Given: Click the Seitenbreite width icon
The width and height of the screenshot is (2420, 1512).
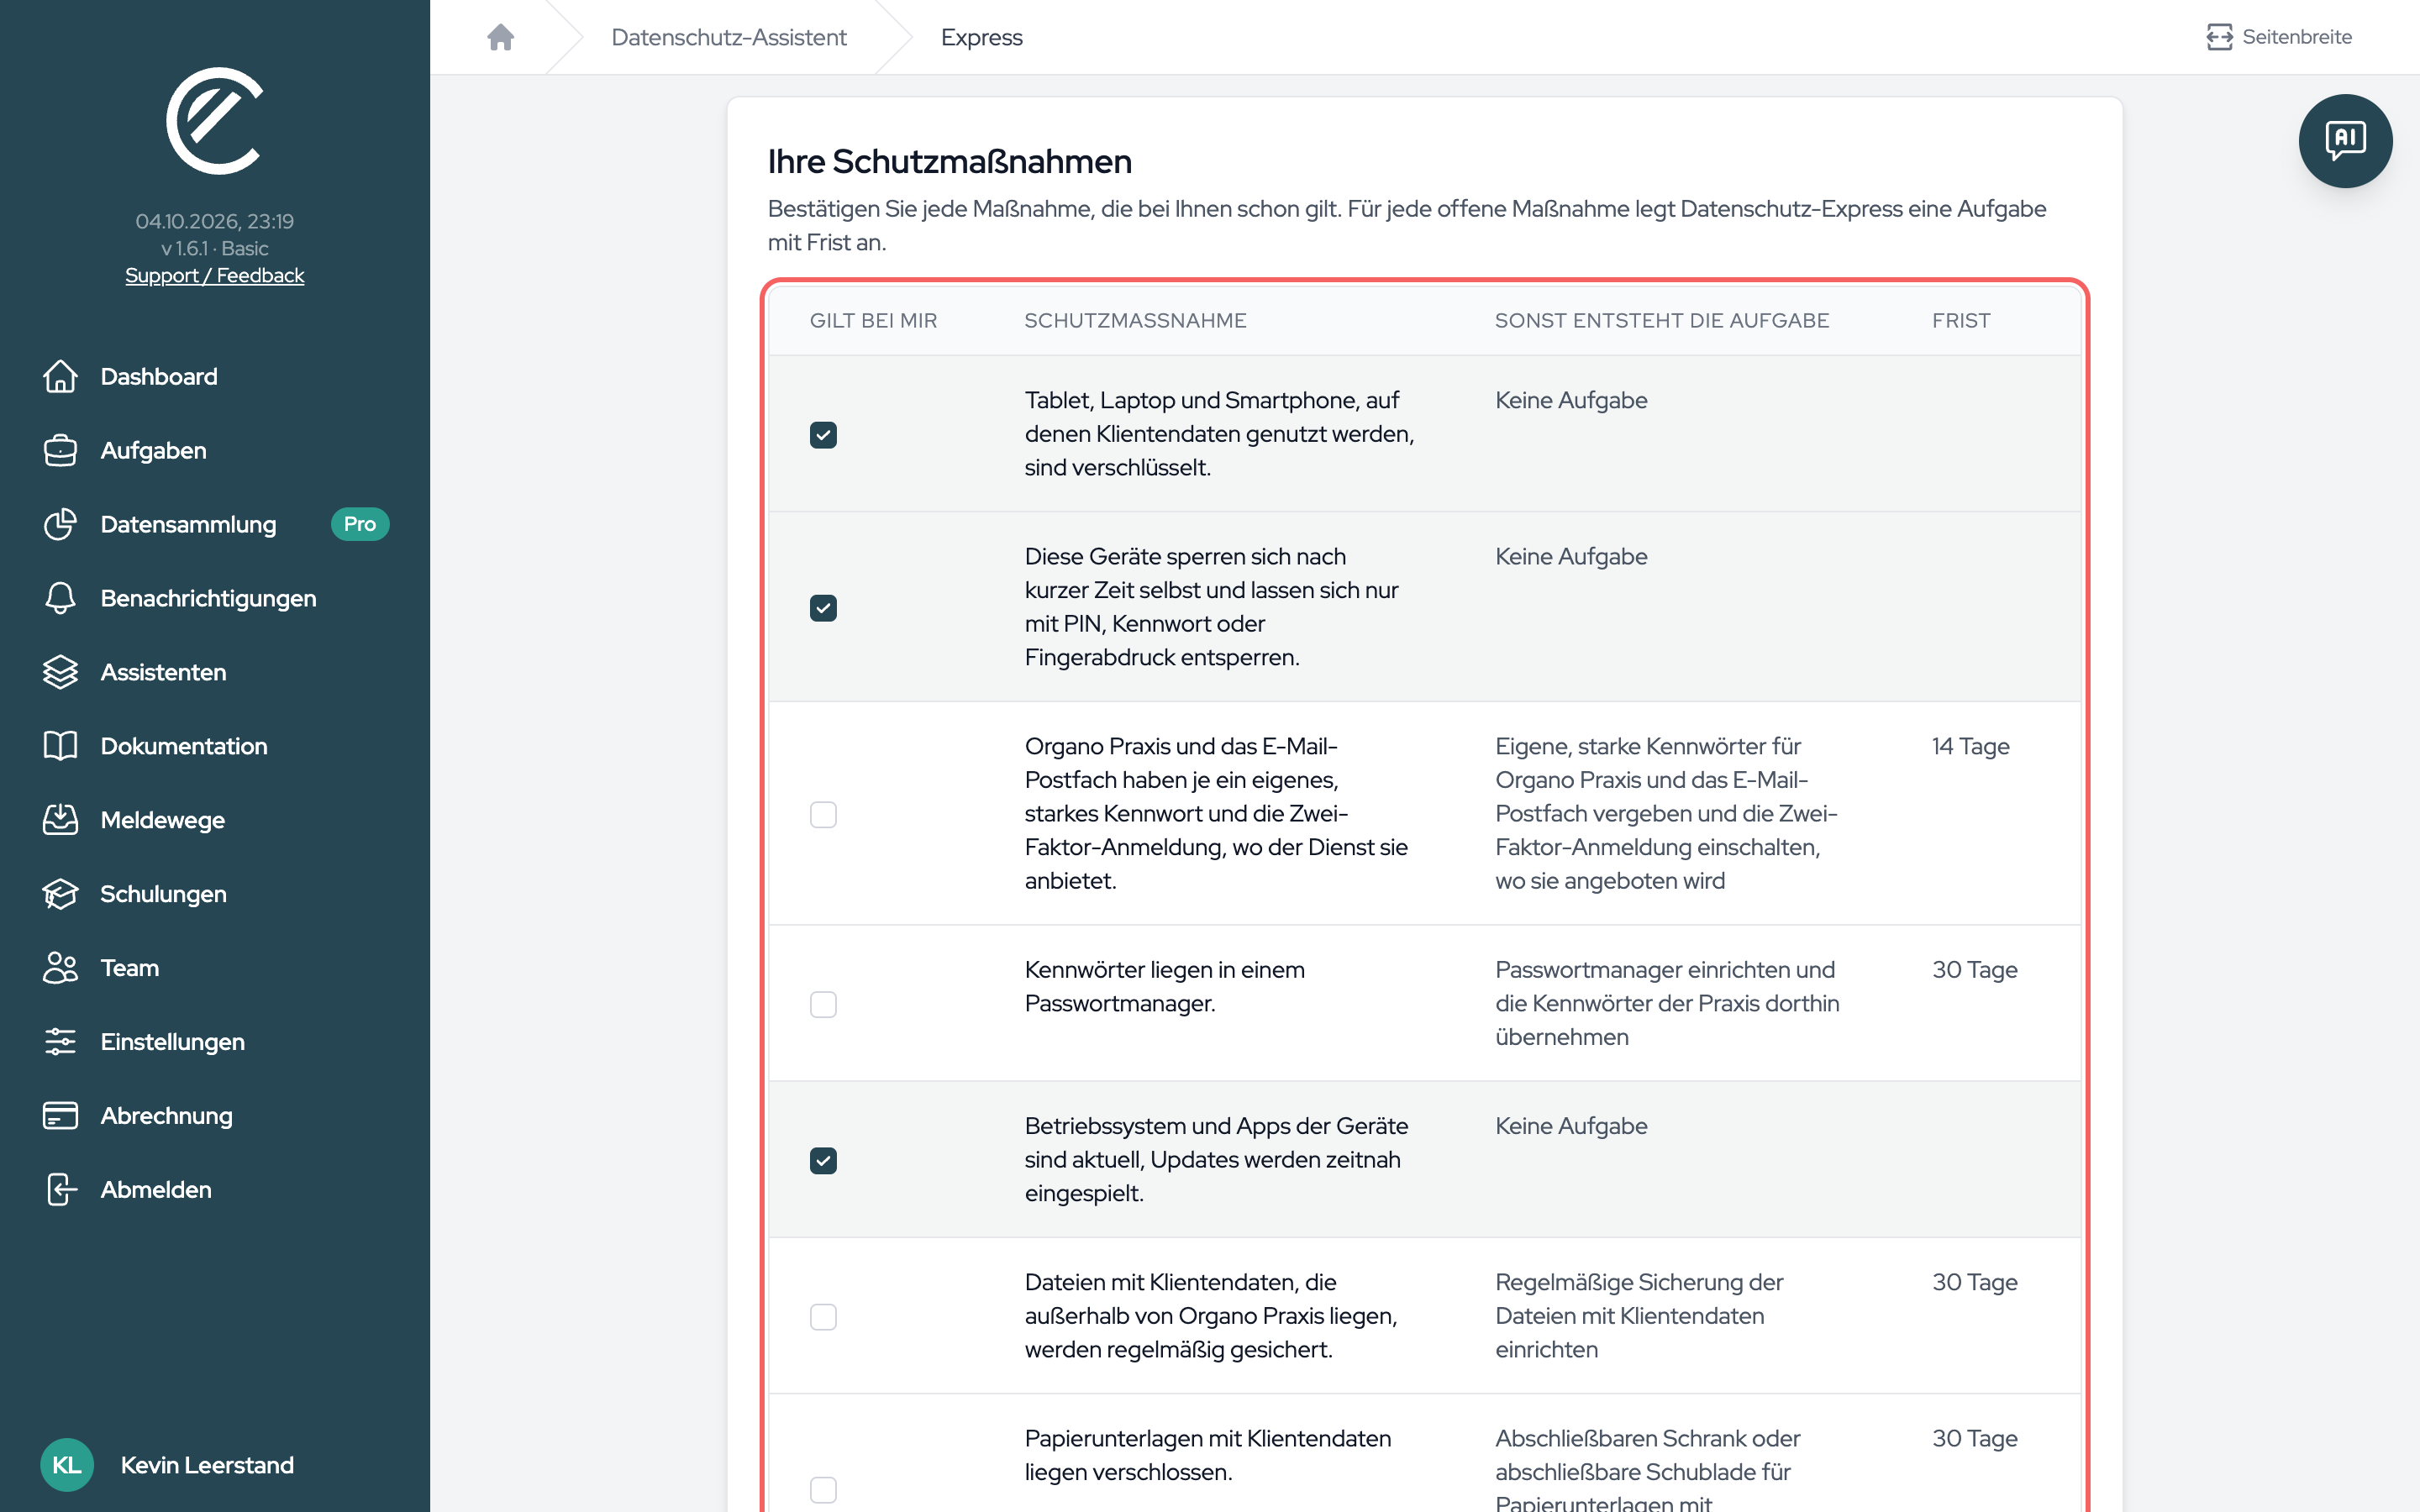Looking at the screenshot, I should pyautogui.click(x=2219, y=37).
